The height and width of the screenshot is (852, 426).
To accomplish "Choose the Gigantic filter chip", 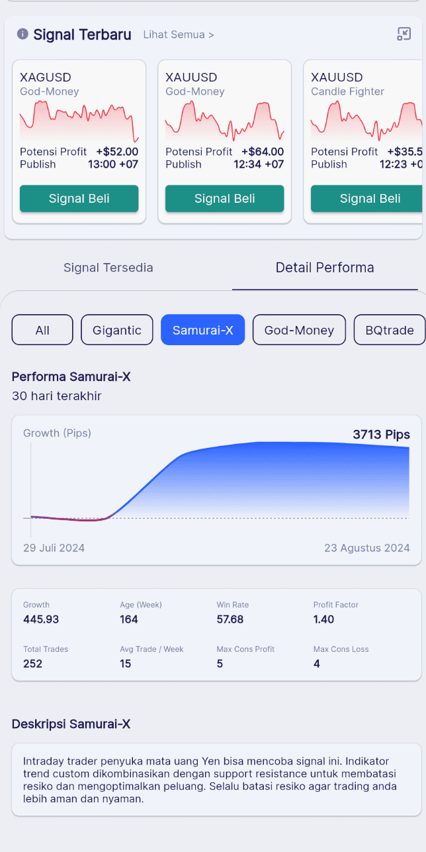I will [x=117, y=330].
